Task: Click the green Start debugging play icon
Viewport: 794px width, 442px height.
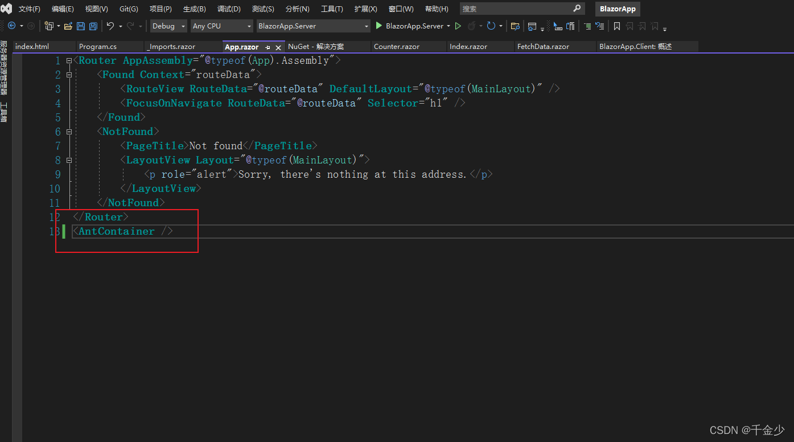Action: pyautogui.click(x=379, y=26)
